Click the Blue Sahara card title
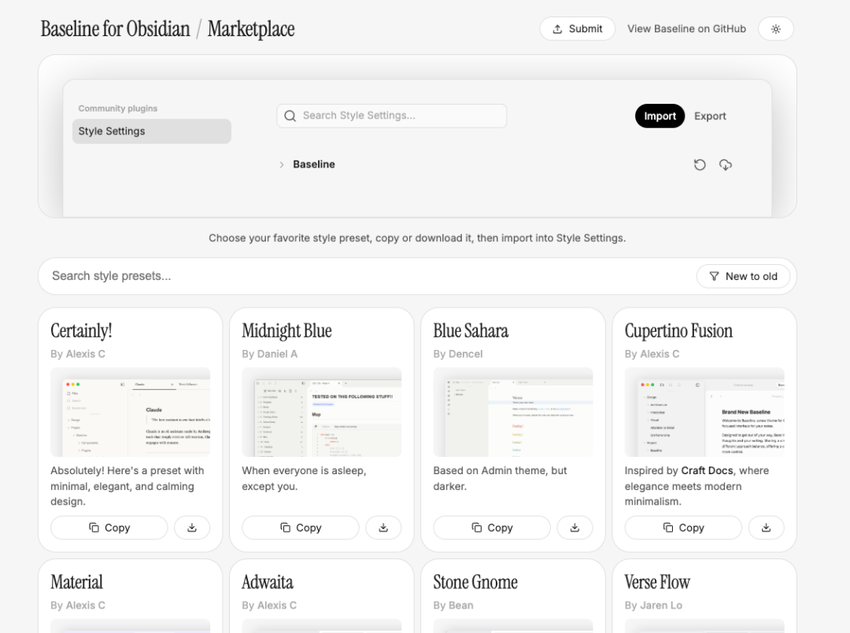850x633 pixels. (471, 331)
